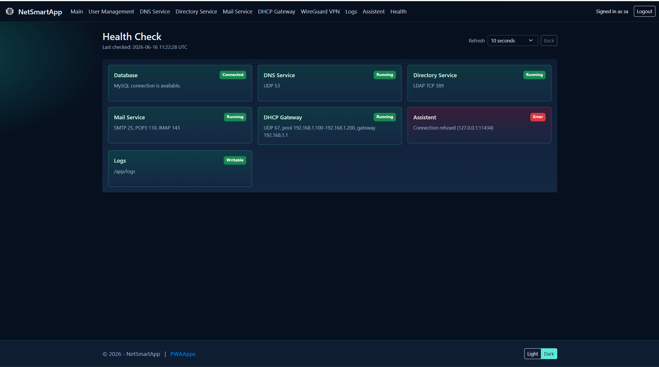Click the Writable badge on Logs card
This screenshot has width=659, height=367.
(x=235, y=160)
